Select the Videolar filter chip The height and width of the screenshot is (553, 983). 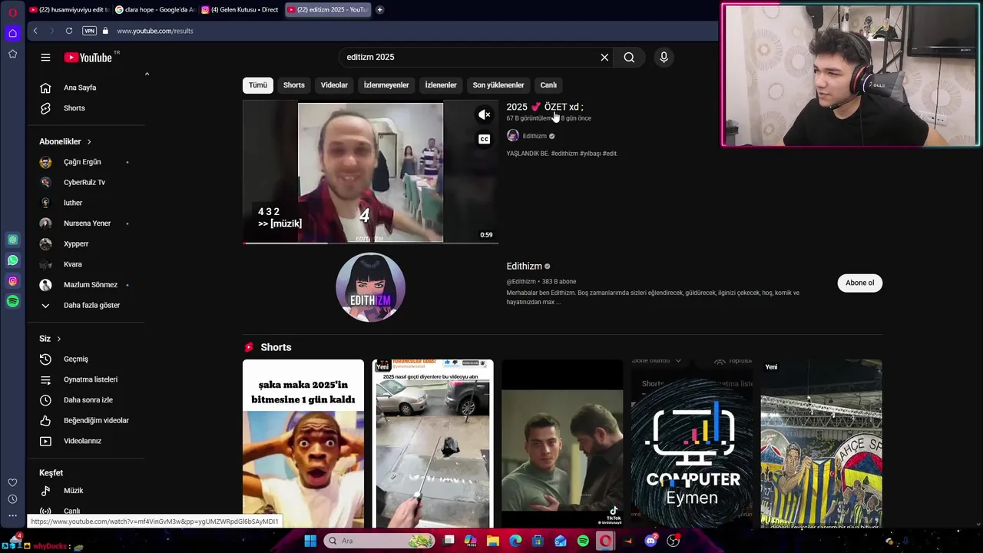[x=334, y=85]
